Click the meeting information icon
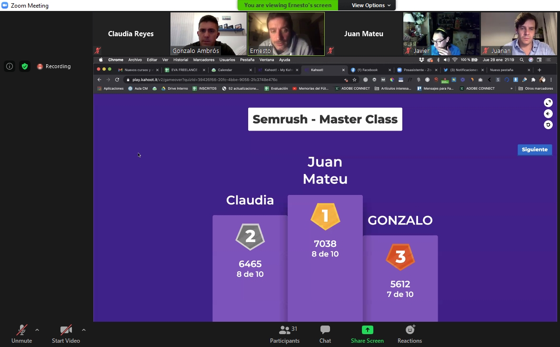Viewport: 560px width, 347px height. 10,66
